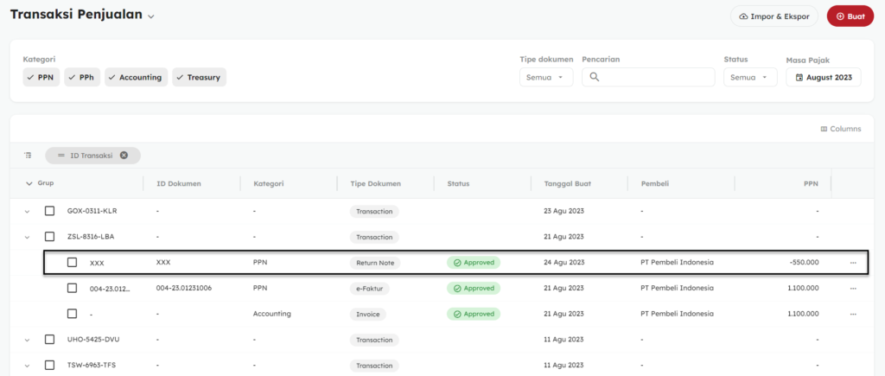Click the Invoice document type tag
The height and width of the screenshot is (376, 885).
pyautogui.click(x=368, y=314)
